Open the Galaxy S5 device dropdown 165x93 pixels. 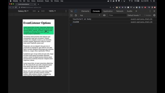[23, 11]
